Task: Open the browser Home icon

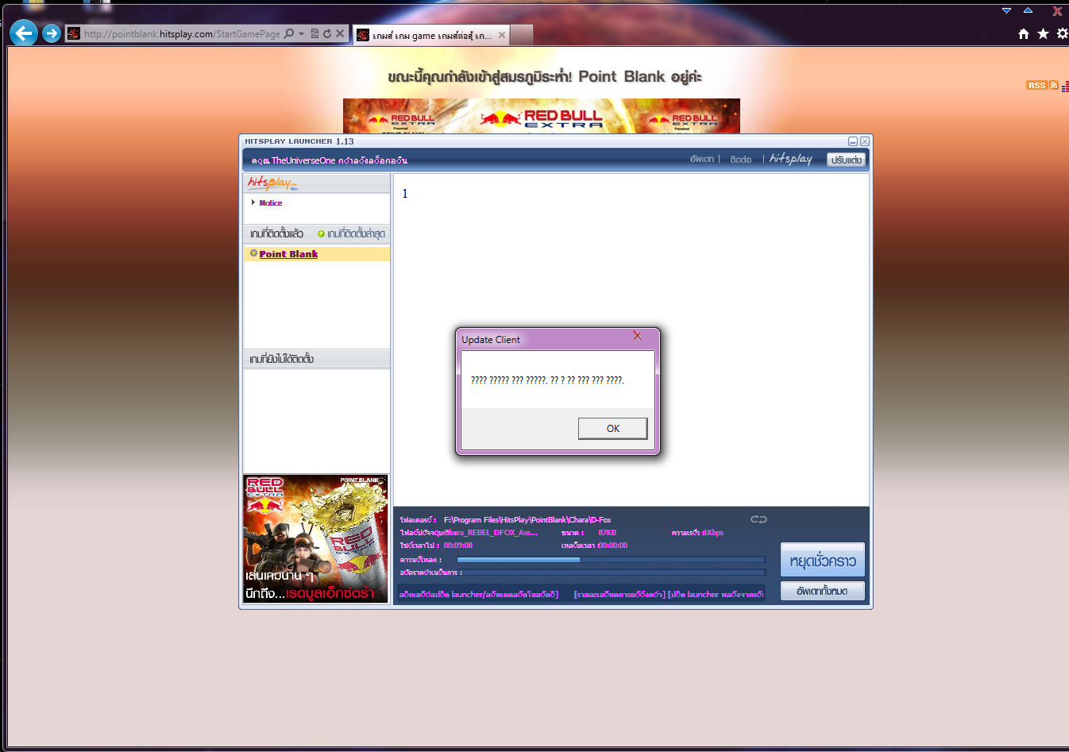Action: pos(1024,33)
